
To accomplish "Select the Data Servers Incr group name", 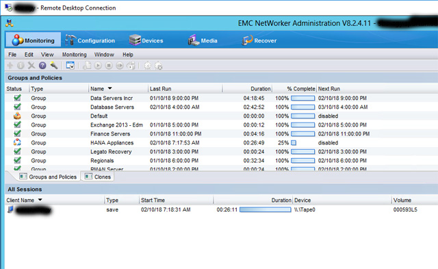I will click(x=112, y=98).
